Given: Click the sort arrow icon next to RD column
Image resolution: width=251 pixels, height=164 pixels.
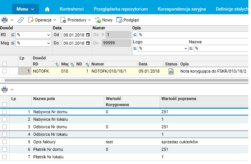Looking at the screenshot, I should click(x=57, y=64).
